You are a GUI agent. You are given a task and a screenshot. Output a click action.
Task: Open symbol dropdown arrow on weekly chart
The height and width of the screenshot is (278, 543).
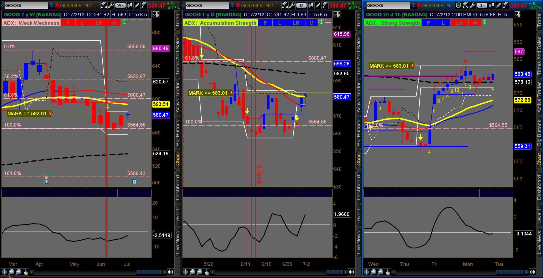click(51, 5)
